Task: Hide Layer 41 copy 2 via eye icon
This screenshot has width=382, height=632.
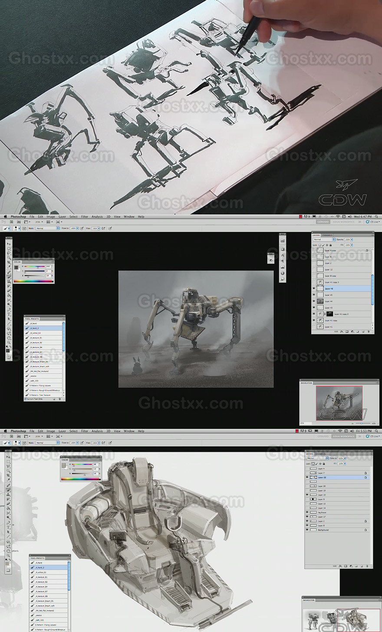Action: pyautogui.click(x=314, y=314)
